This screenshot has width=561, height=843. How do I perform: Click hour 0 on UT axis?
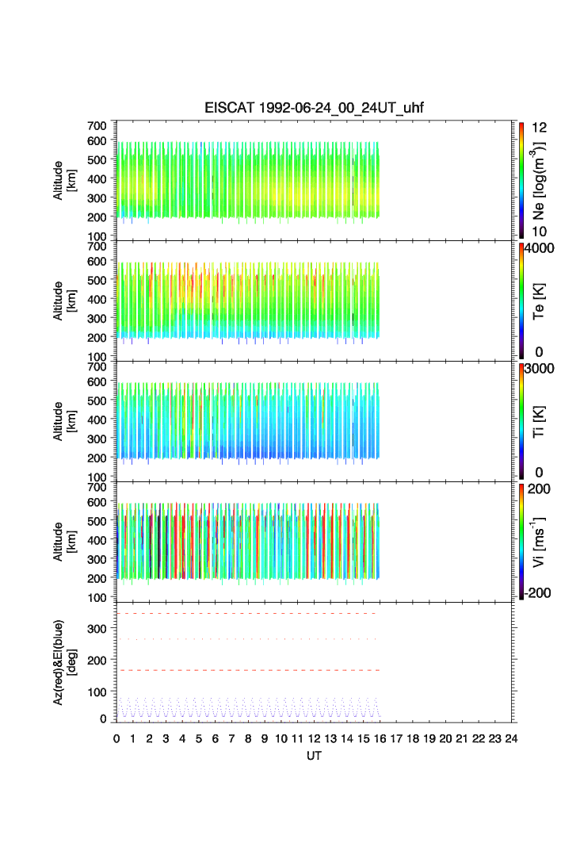(116, 738)
